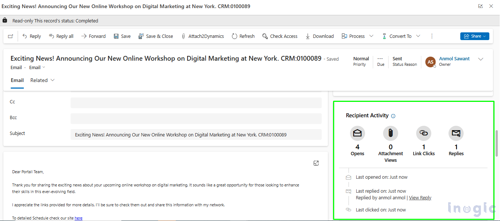This screenshot has width=500, height=221.
Task: Click the Download arrow icon
Action: tap(307, 36)
